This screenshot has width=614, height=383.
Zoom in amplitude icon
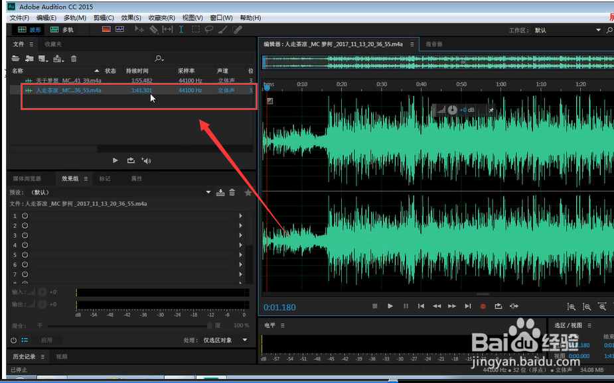(x=572, y=307)
